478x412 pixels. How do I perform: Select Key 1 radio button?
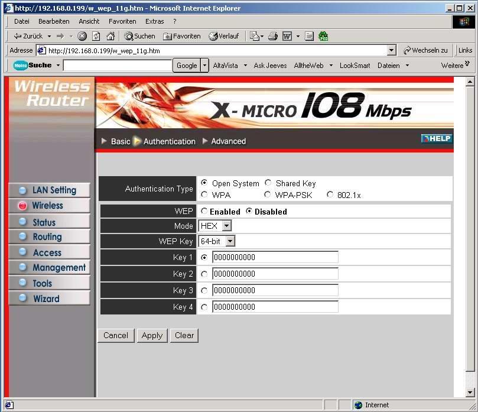point(204,257)
